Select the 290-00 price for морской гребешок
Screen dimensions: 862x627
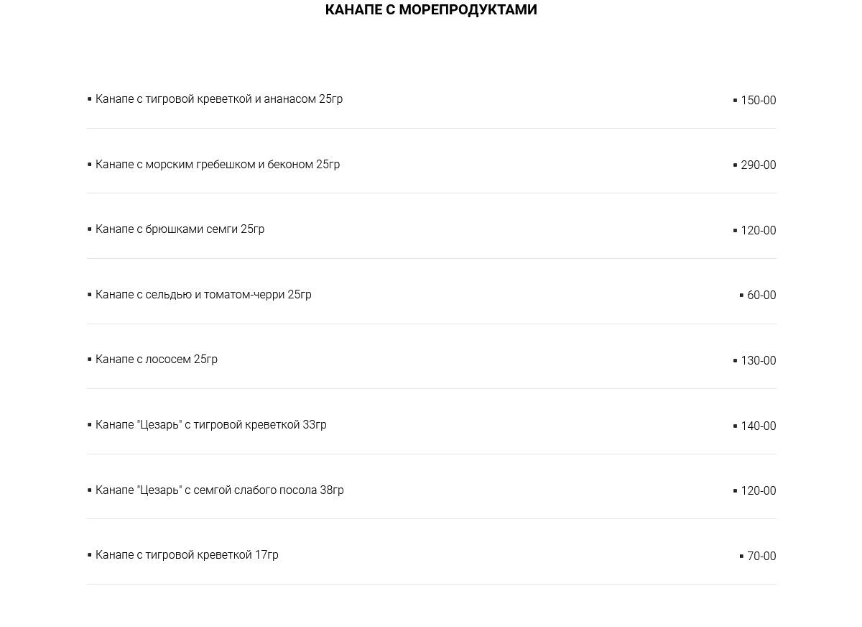click(758, 165)
